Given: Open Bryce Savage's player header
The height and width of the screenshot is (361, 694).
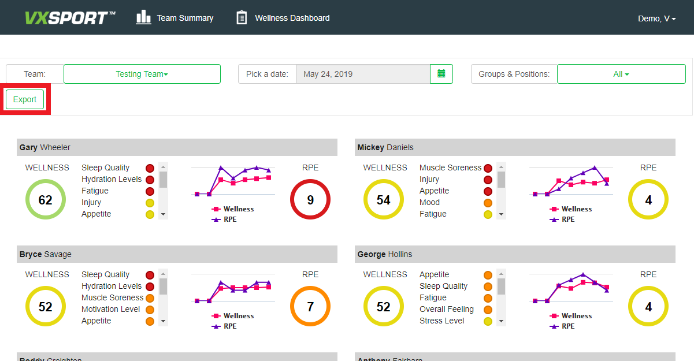Looking at the screenshot, I should pyautogui.click(x=177, y=254).
